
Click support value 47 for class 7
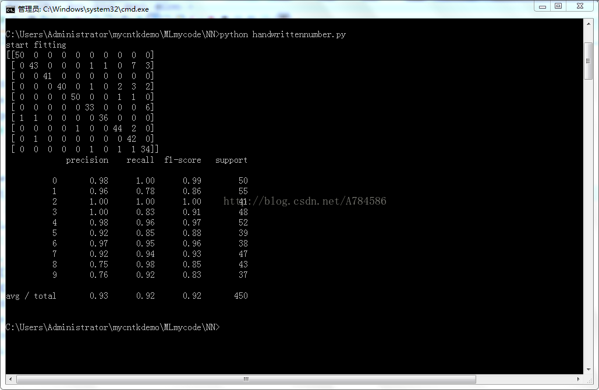pyautogui.click(x=243, y=254)
